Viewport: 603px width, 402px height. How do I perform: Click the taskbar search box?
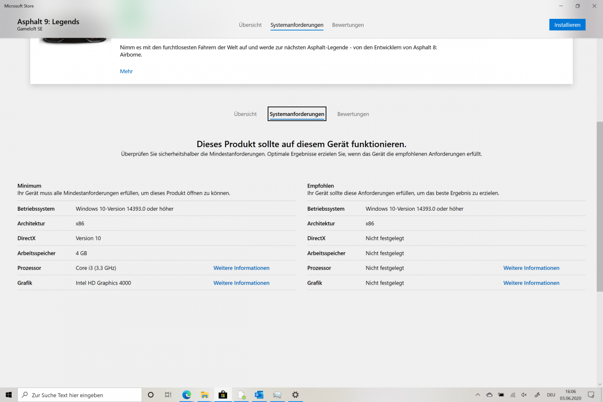[80, 395]
